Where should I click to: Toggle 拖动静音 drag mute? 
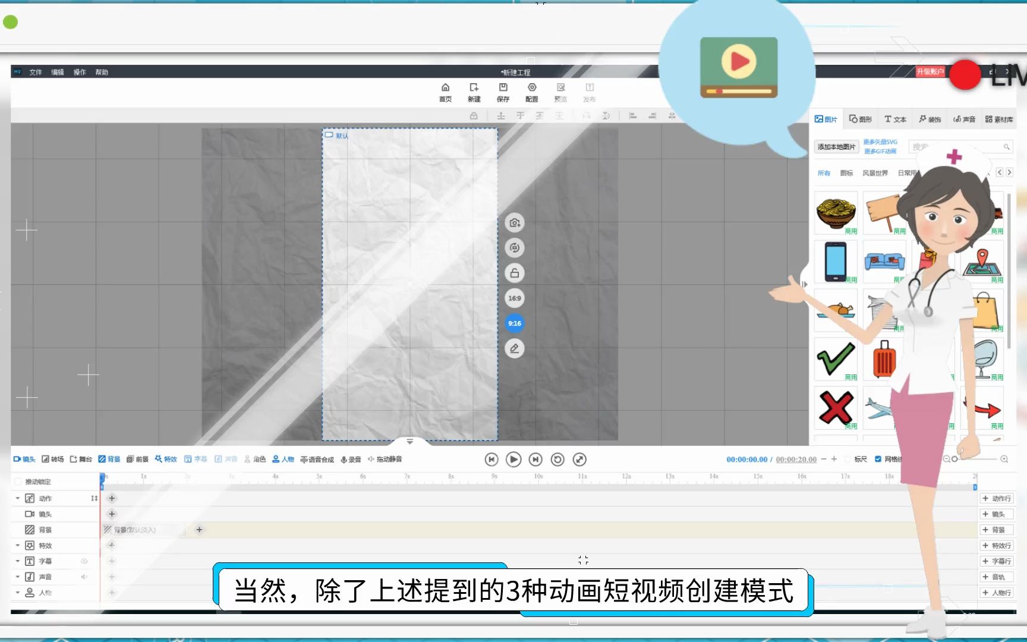tap(385, 459)
